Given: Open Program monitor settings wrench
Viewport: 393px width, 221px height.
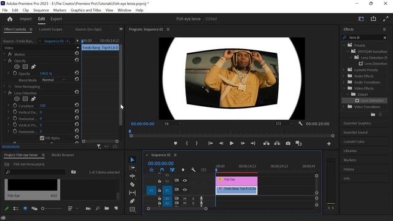Looking at the screenshot, I should (300, 123).
